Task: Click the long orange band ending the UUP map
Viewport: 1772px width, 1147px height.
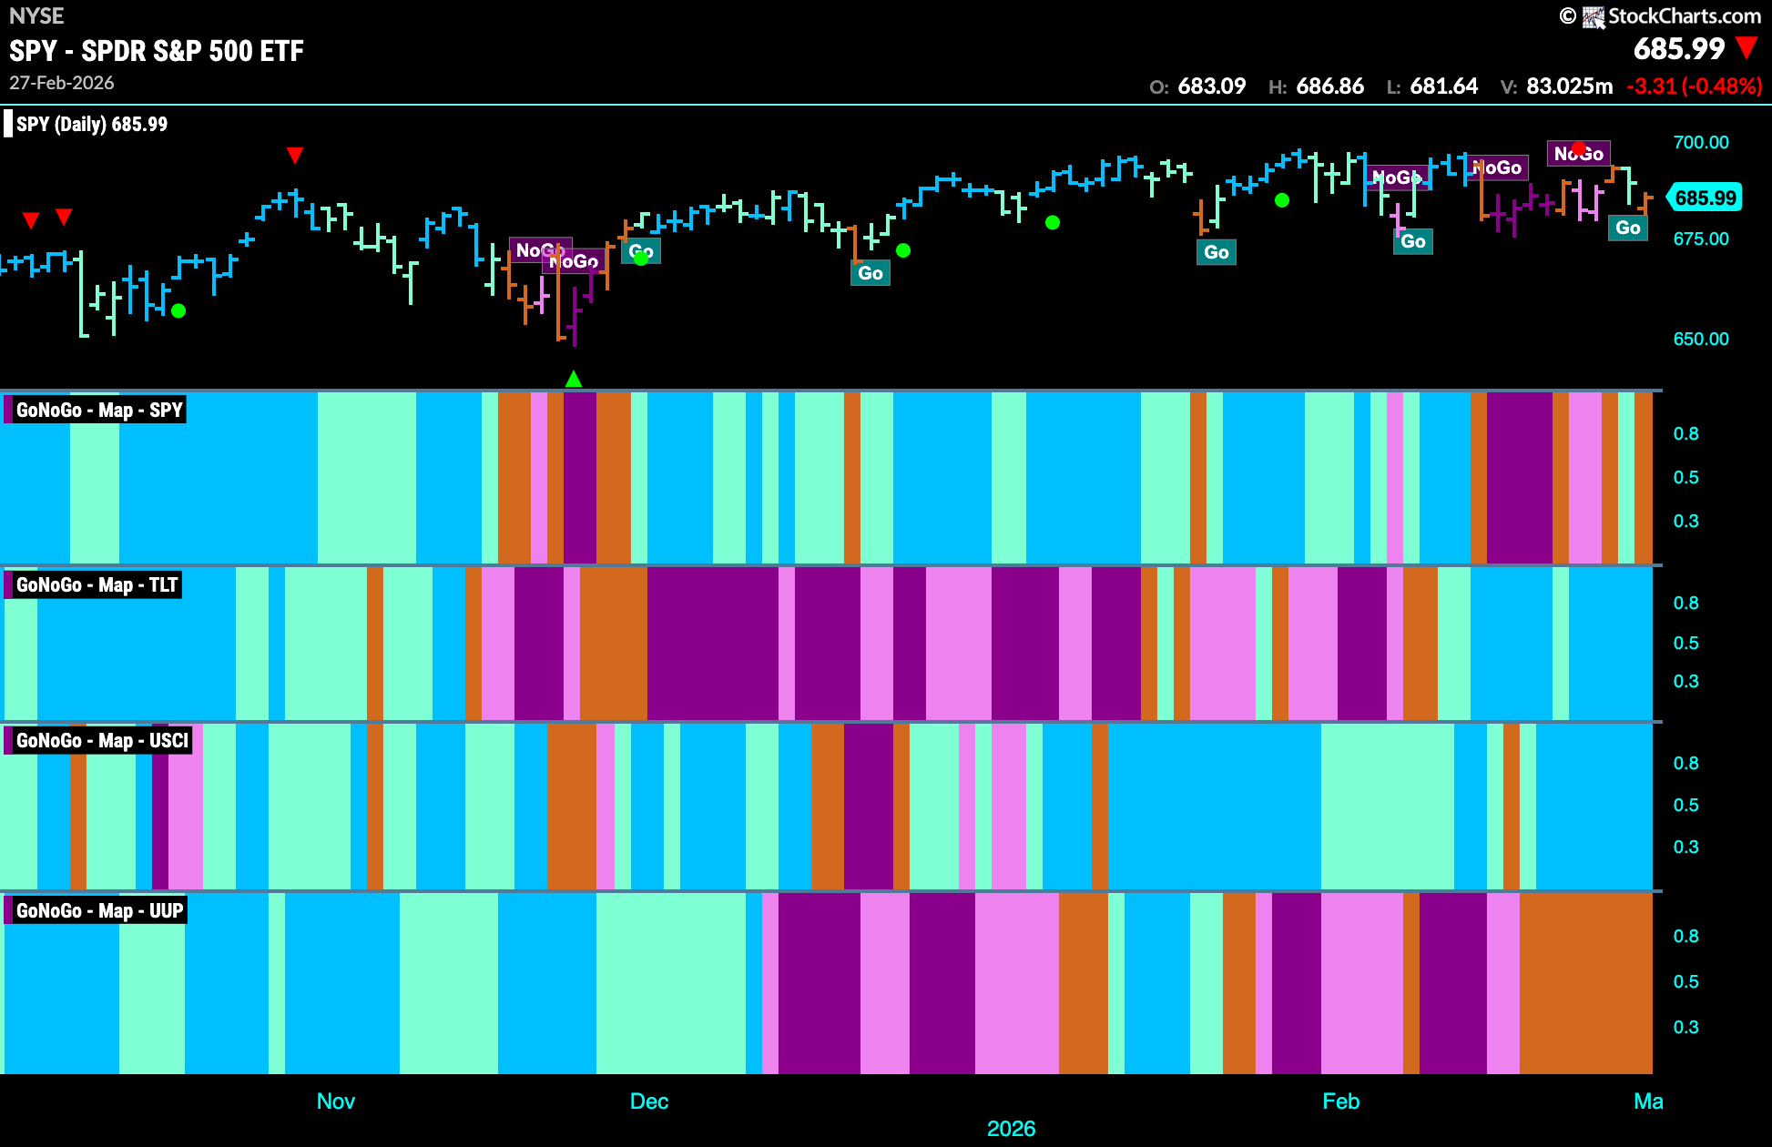Action: point(1586,983)
